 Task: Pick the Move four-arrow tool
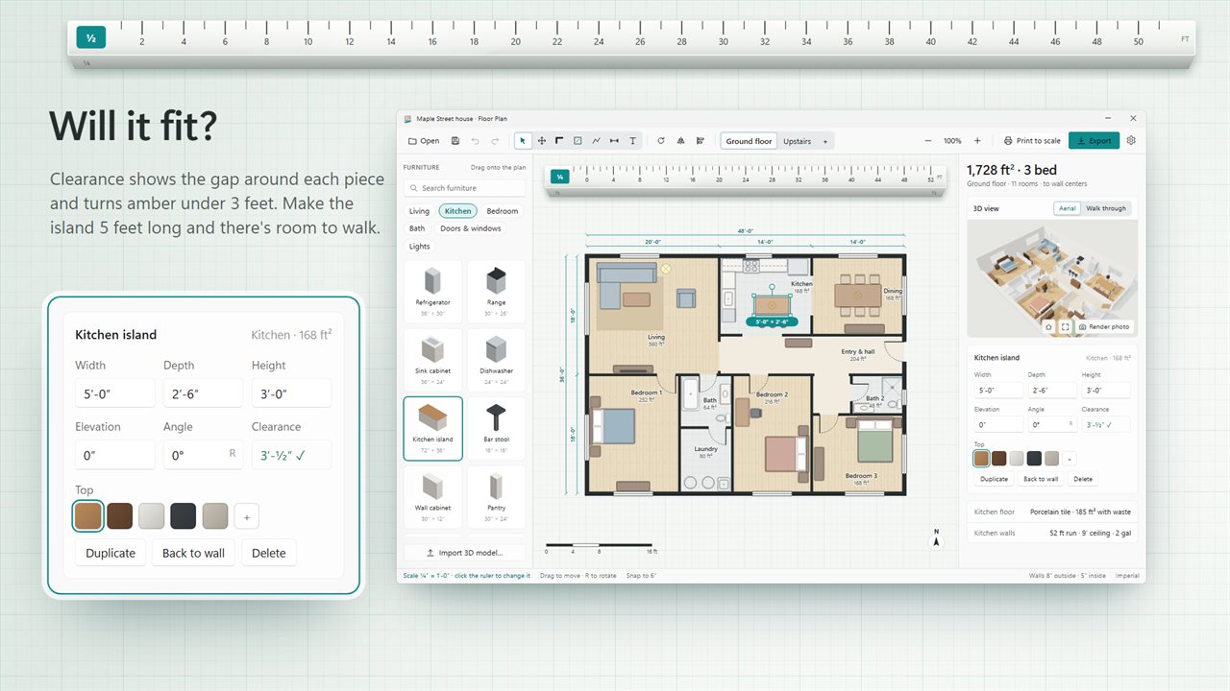click(542, 141)
